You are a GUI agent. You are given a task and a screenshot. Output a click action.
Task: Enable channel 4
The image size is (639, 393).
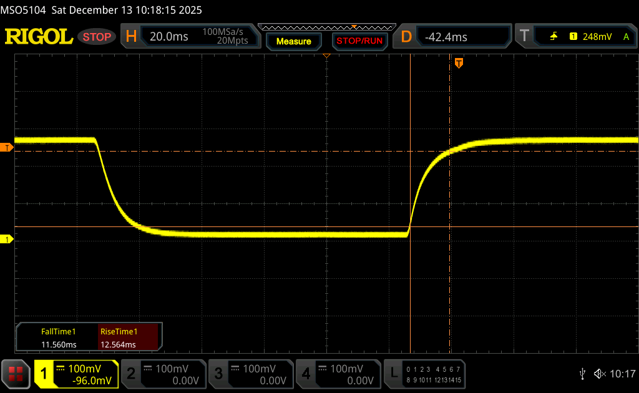click(x=338, y=374)
